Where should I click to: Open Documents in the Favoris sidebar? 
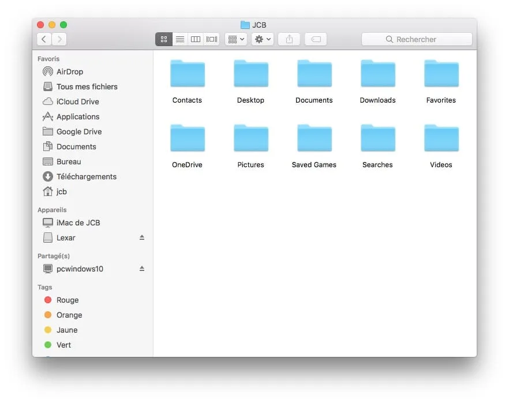pos(92,146)
